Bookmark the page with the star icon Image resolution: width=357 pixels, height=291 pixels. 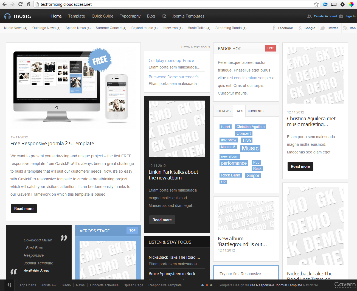click(x=316, y=4)
